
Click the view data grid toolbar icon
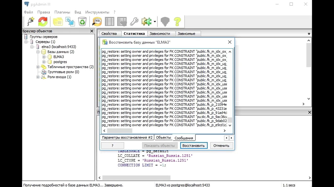(x=110, y=22)
